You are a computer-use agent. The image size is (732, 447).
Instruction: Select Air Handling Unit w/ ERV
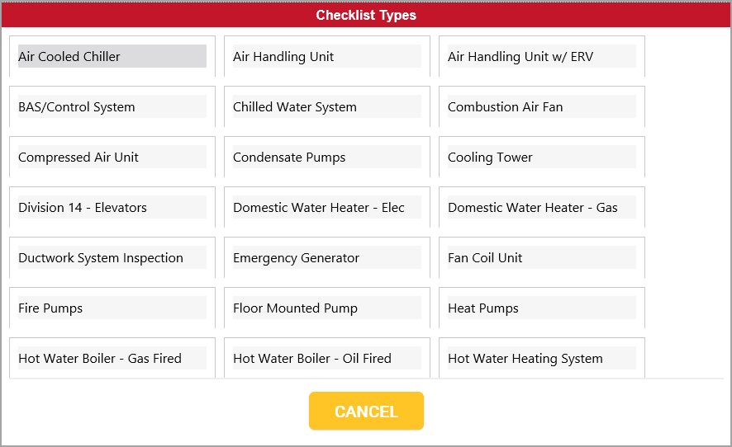click(x=541, y=57)
